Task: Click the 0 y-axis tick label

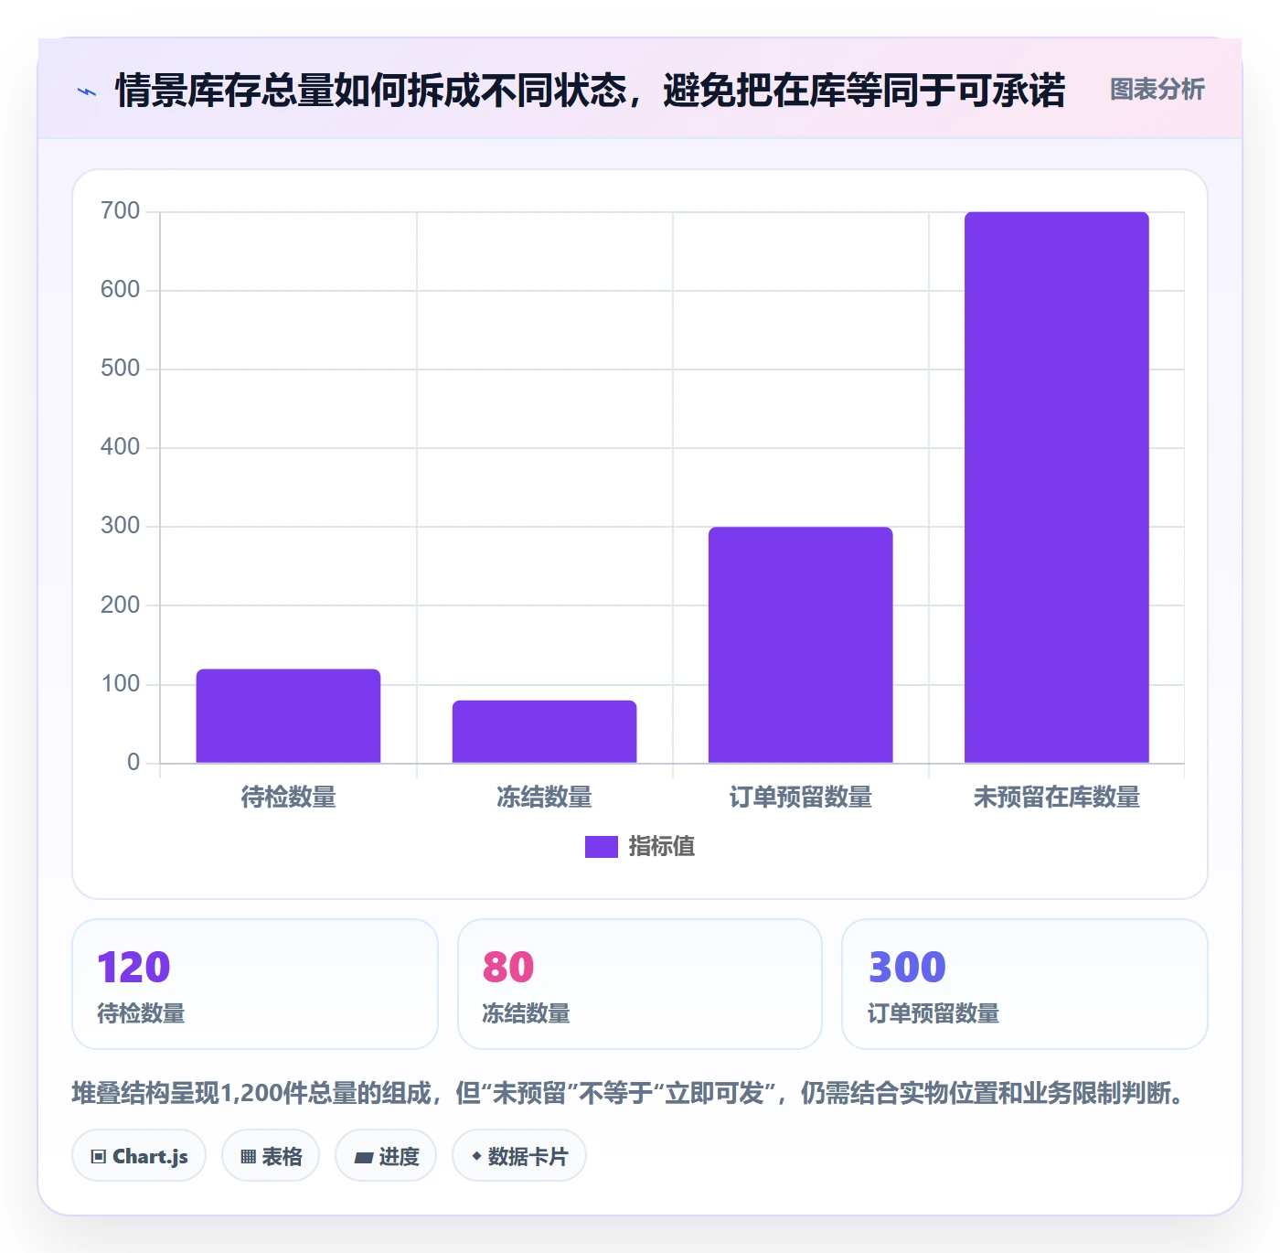Action: [x=133, y=763]
